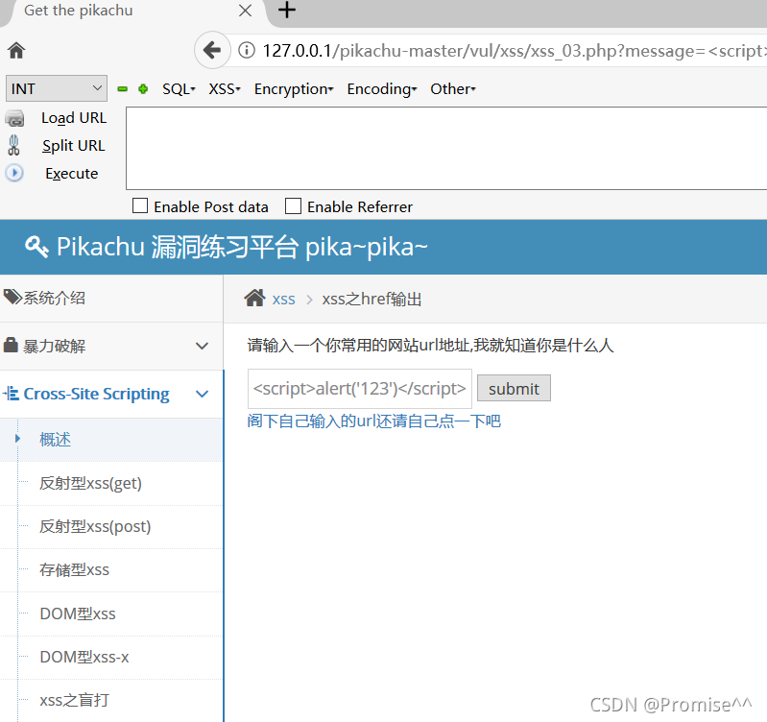Select DOM型xss menu item

[111, 614]
